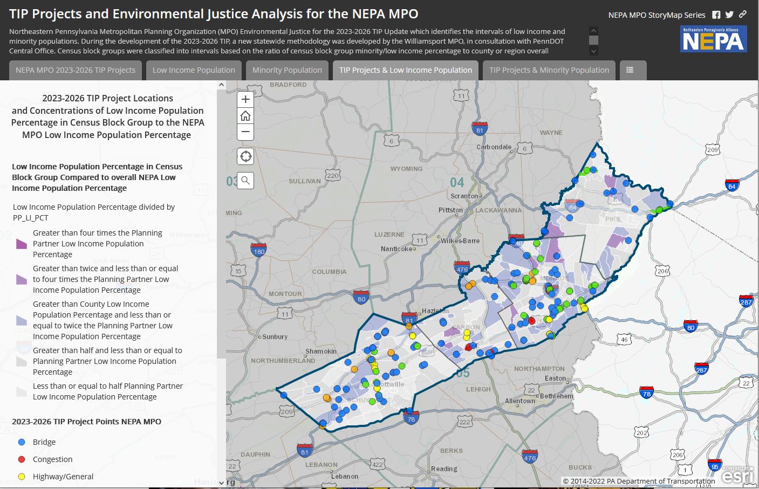Click the Bethlehem city label on map
This screenshot has height=489, width=759.
coord(557,396)
